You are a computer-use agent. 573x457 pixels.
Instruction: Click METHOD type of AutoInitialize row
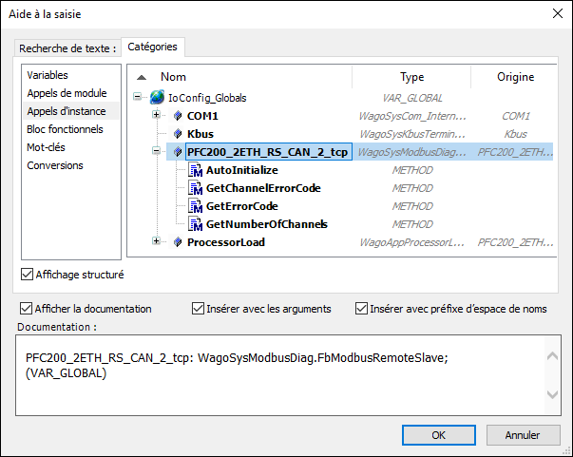(x=412, y=170)
